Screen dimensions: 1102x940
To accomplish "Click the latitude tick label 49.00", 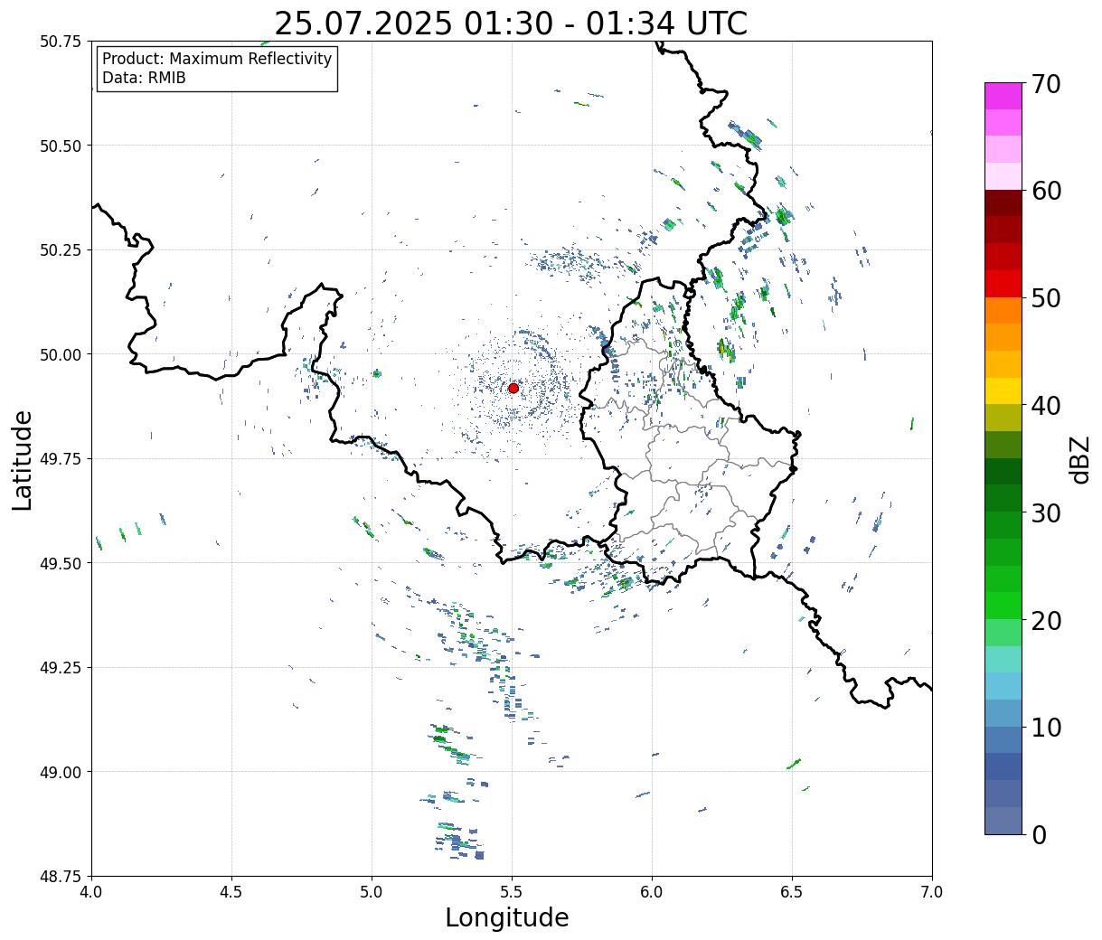I will coord(61,772).
